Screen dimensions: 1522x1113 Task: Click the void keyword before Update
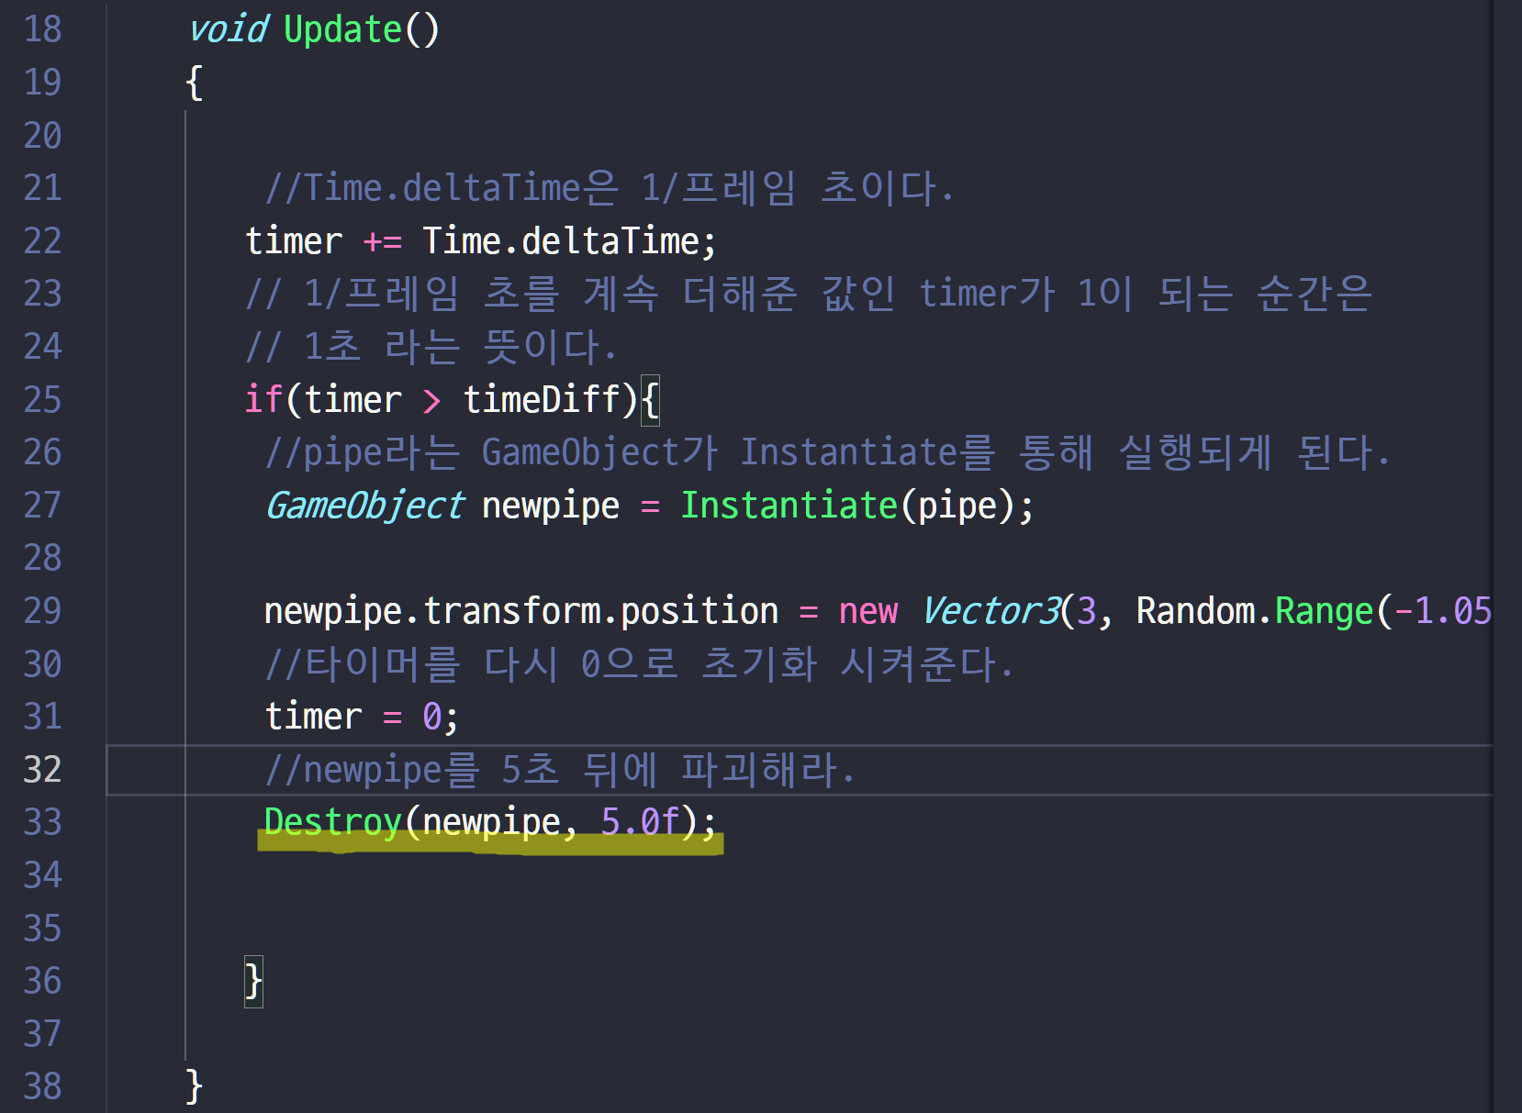click(x=228, y=29)
